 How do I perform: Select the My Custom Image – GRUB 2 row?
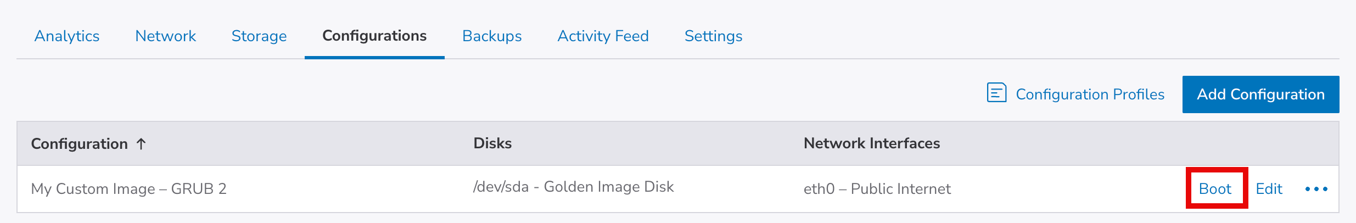[x=128, y=189]
